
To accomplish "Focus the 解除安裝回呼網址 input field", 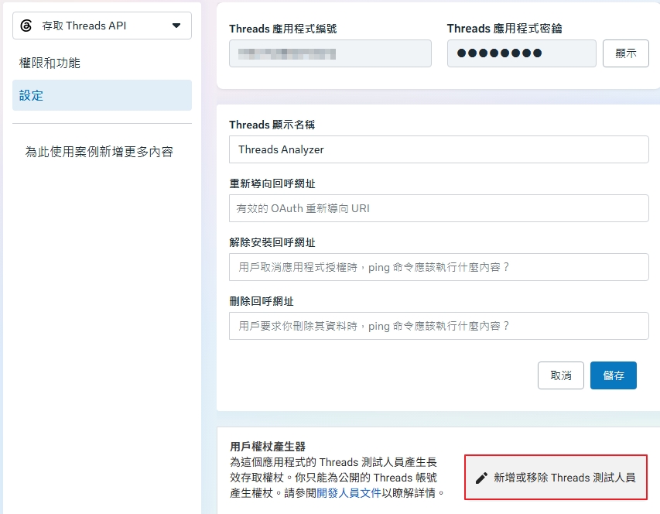I will [439, 267].
